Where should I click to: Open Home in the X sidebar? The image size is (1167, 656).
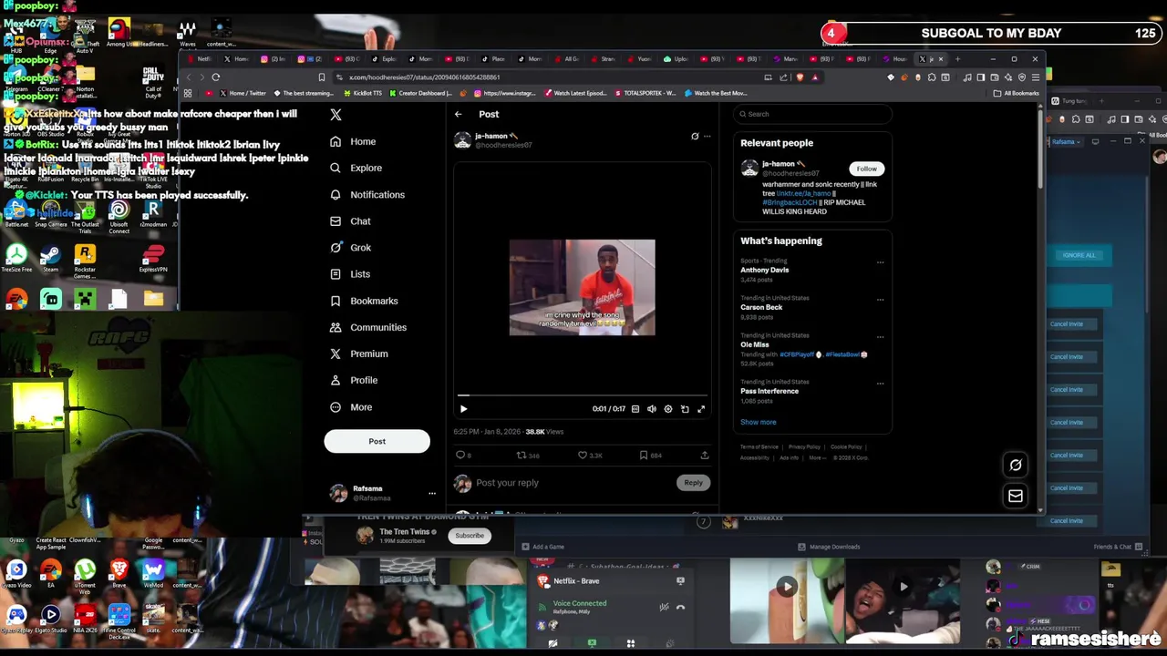(353, 141)
